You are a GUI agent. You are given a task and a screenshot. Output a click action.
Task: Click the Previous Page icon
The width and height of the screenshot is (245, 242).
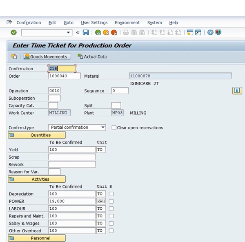pyautogui.click(x=162, y=33)
